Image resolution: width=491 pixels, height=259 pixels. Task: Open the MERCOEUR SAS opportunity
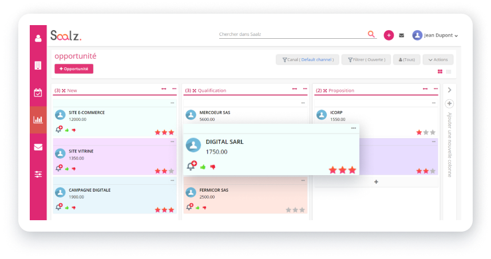(x=215, y=112)
